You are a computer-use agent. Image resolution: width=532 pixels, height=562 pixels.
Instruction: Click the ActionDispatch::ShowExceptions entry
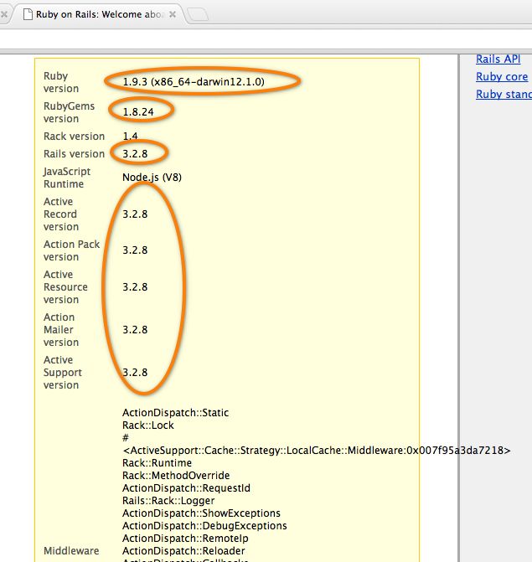click(201, 513)
